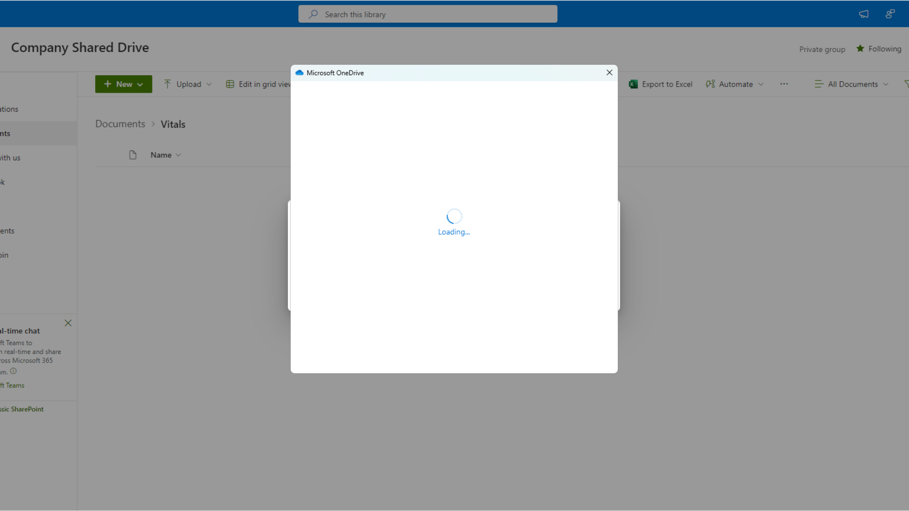909x511 pixels.
Task: Click the classic SharePoint link
Action: (22, 409)
